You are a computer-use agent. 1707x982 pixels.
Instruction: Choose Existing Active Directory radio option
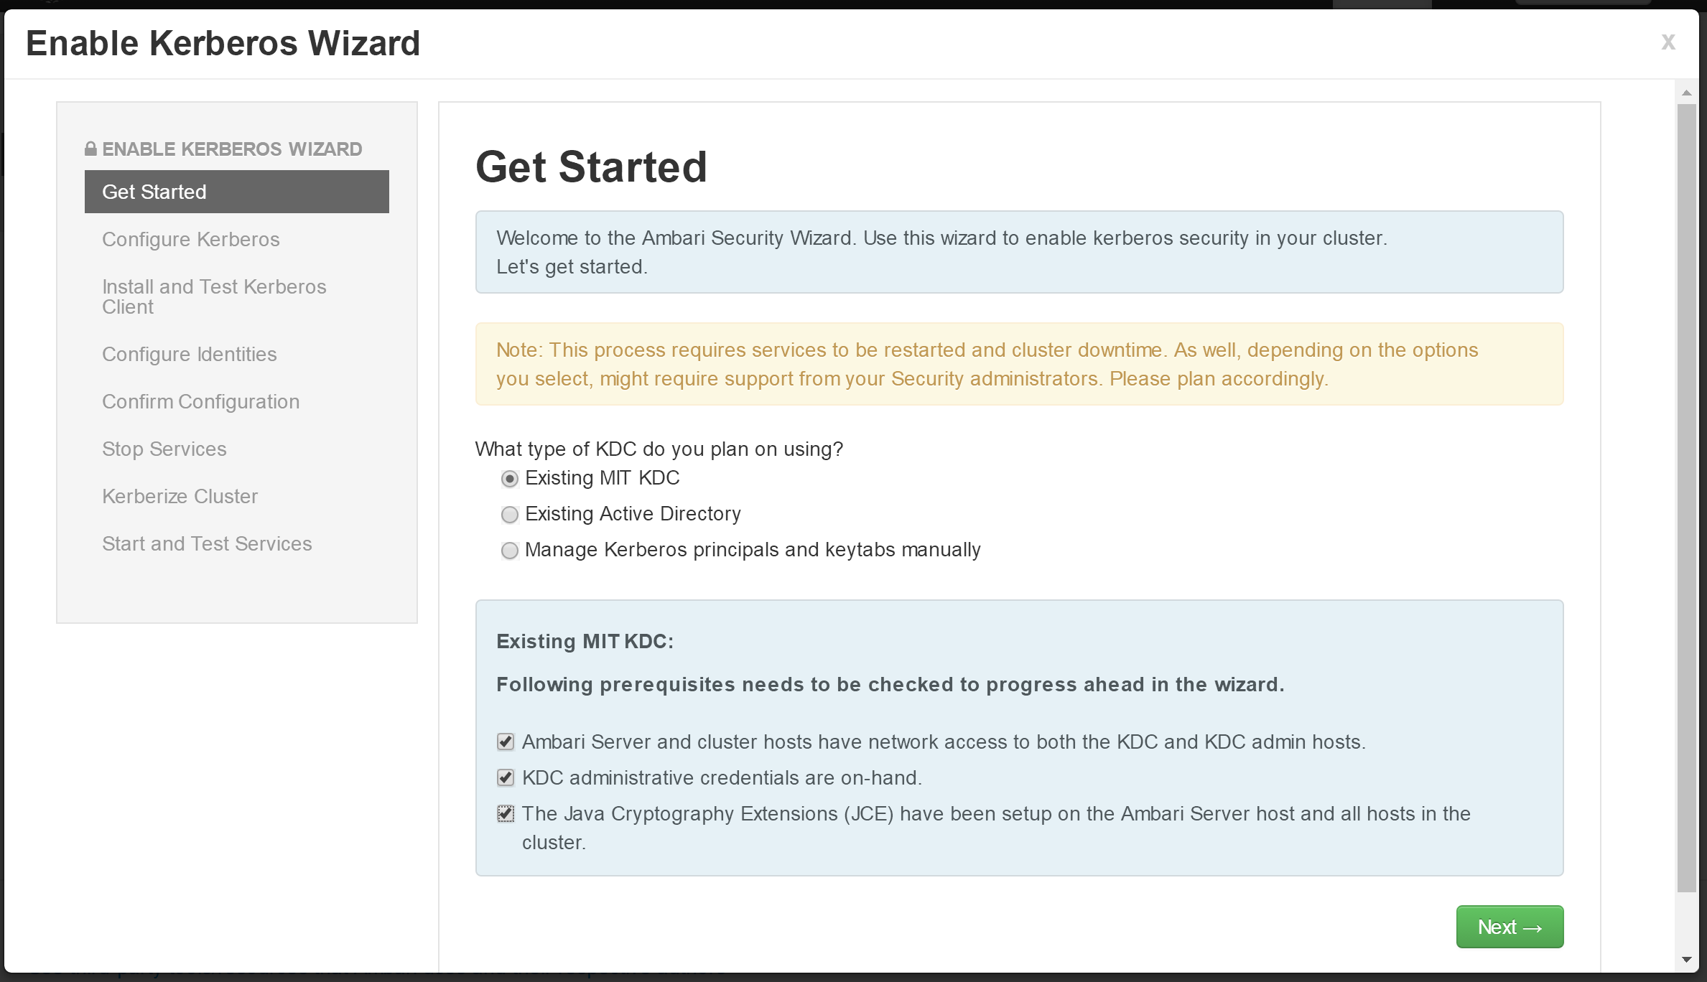coord(509,515)
